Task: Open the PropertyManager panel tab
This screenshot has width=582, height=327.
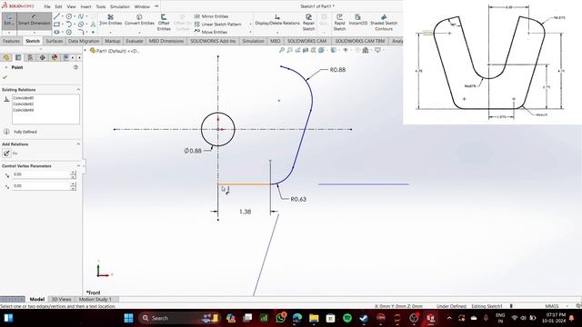Action: (18, 57)
